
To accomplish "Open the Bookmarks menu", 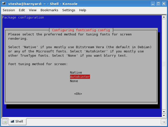I will pos(49,10).
